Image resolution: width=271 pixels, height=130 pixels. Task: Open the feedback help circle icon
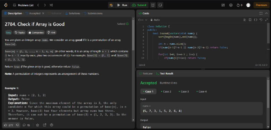[x=52, y=125]
